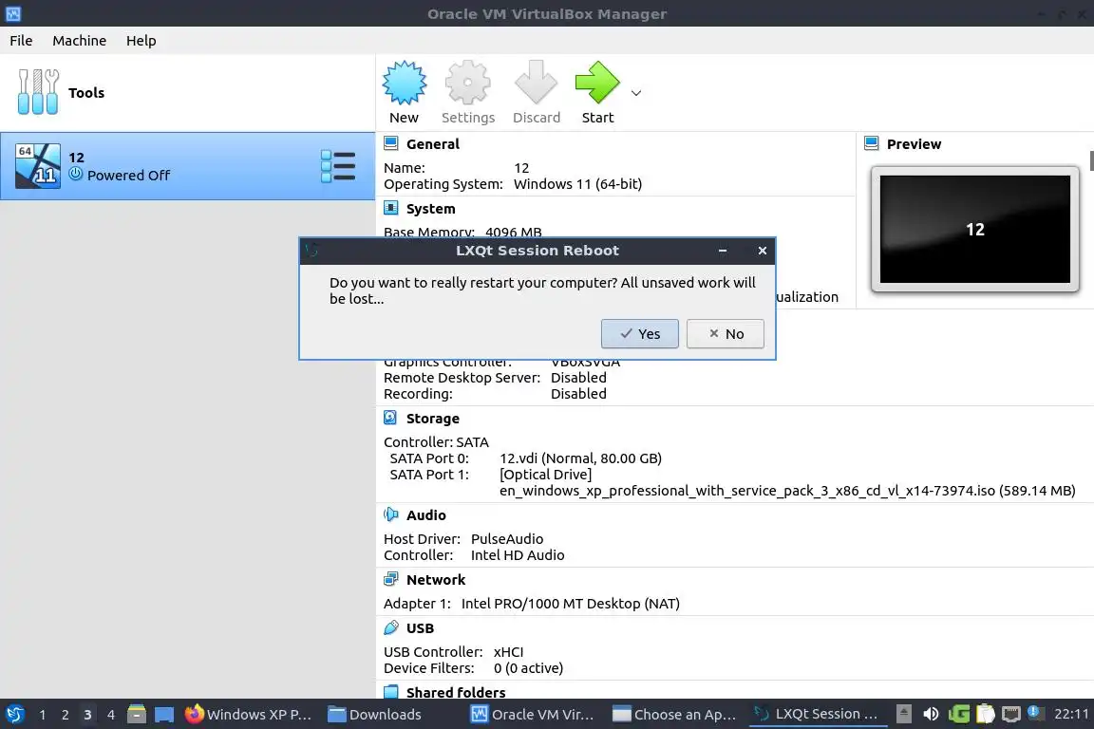Viewport: 1094px width, 729px height.
Task: Click the green G tray icon
Action: pyautogui.click(x=958, y=714)
